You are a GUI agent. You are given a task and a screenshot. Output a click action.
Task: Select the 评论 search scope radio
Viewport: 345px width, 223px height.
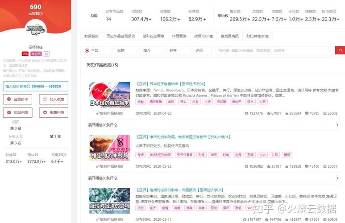191,50
